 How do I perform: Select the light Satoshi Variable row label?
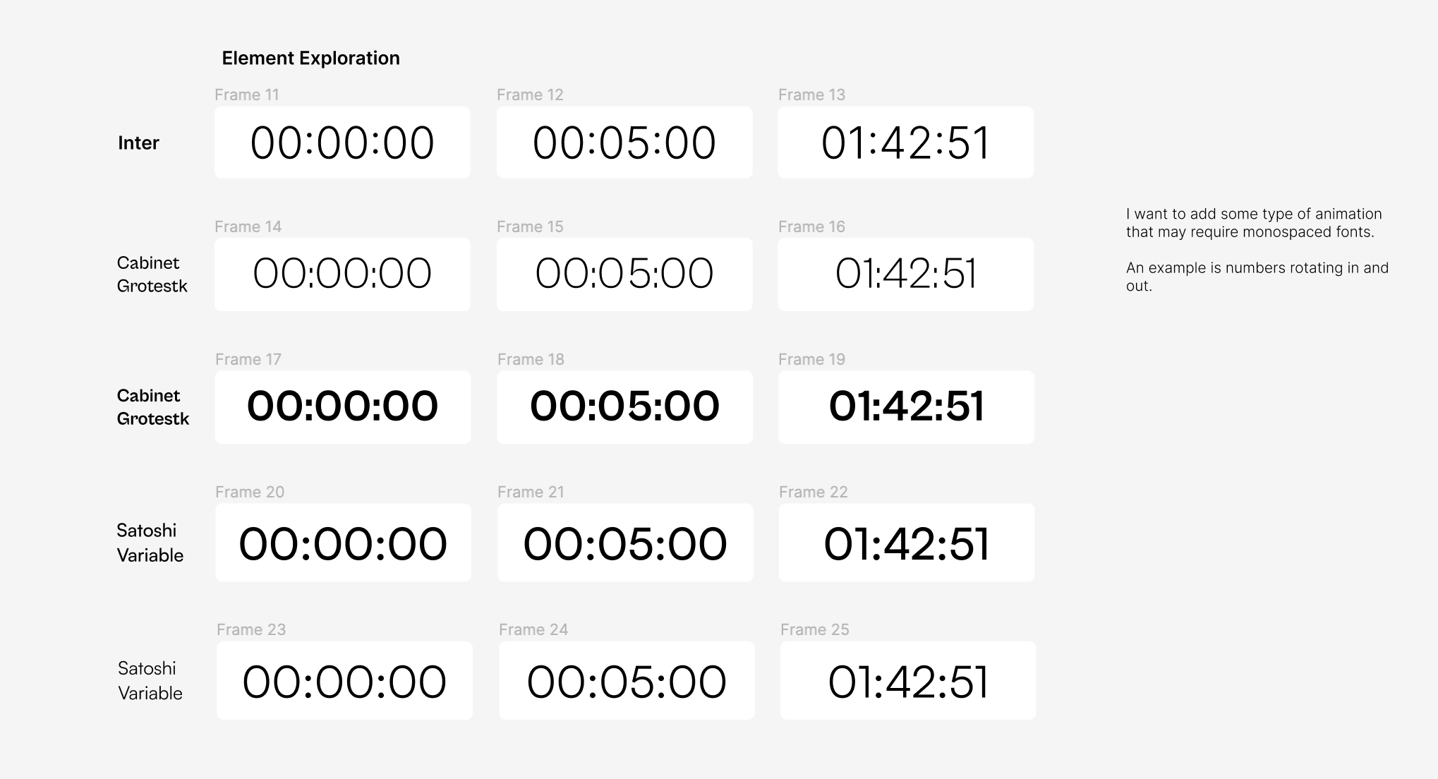[x=150, y=681]
